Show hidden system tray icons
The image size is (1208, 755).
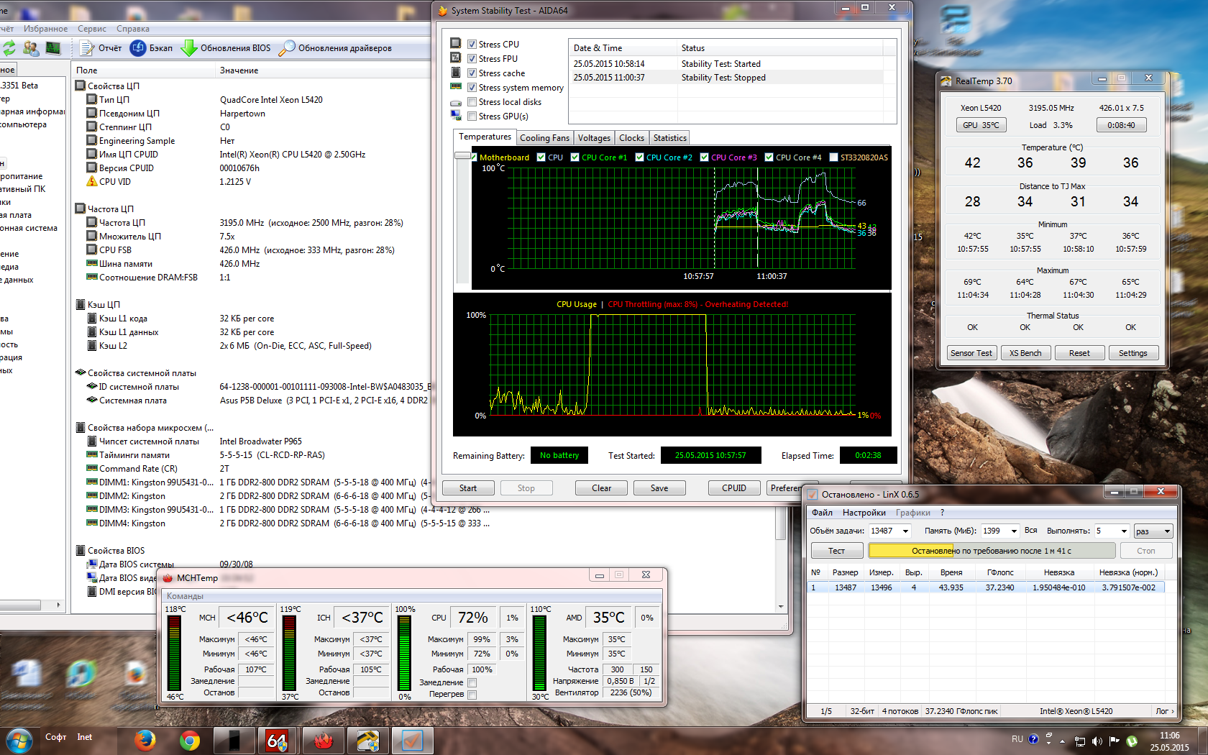pos(1062,741)
